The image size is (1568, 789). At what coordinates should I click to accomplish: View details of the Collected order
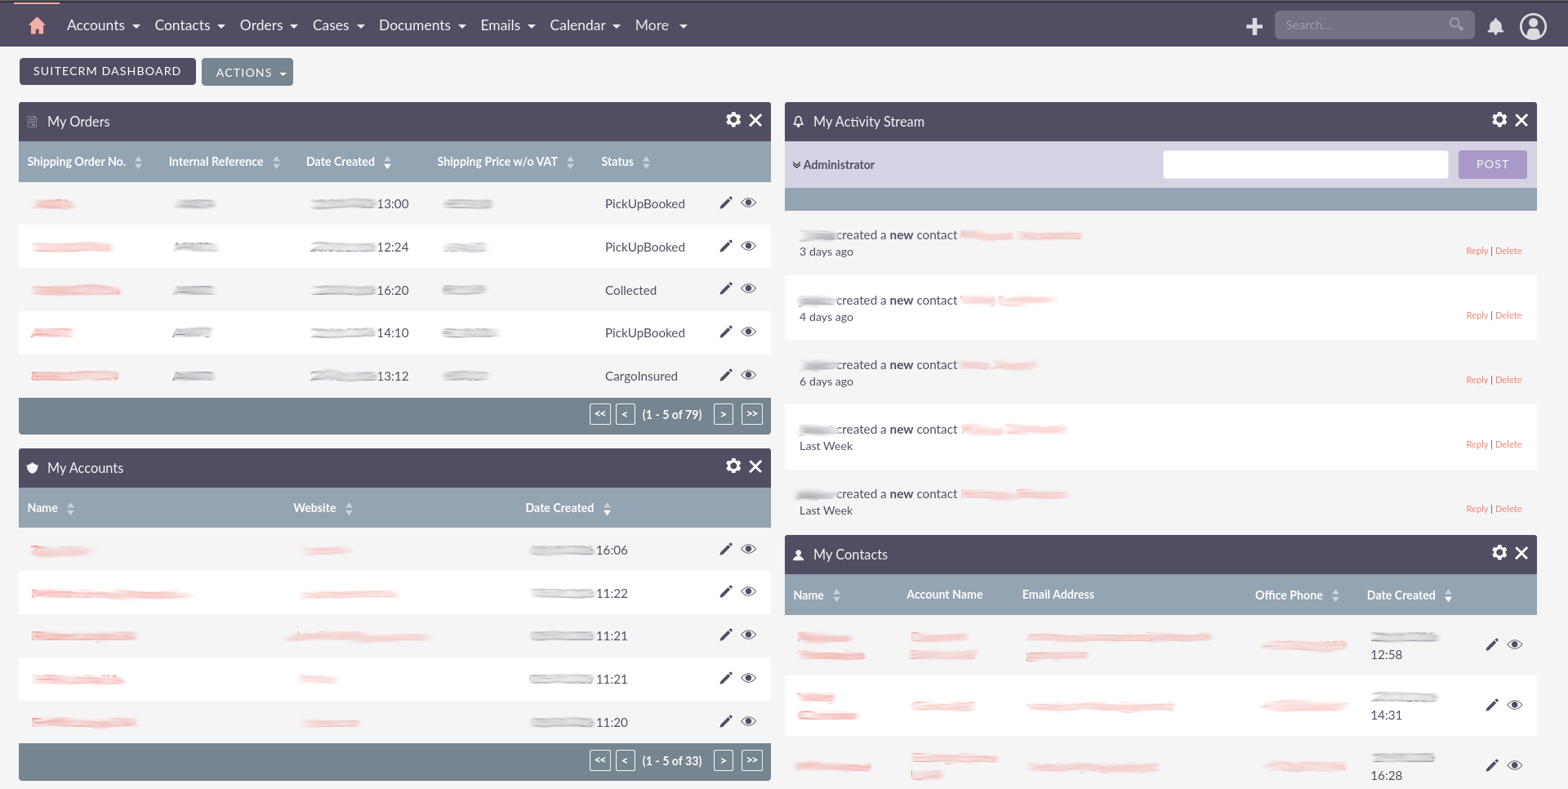click(x=748, y=289)
